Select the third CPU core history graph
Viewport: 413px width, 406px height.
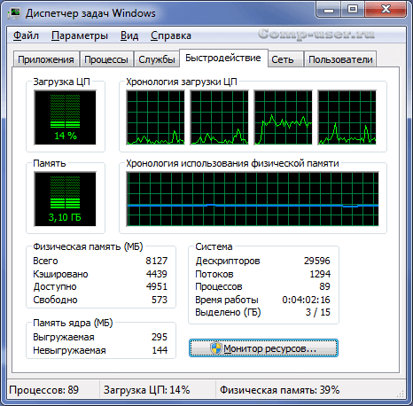click(x=283, y=118)
